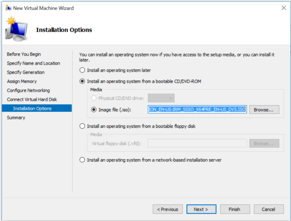Click the ISO file path input field
Image resolution: width=291 pixels, height=221 pixels.
[x=197, y=110]
